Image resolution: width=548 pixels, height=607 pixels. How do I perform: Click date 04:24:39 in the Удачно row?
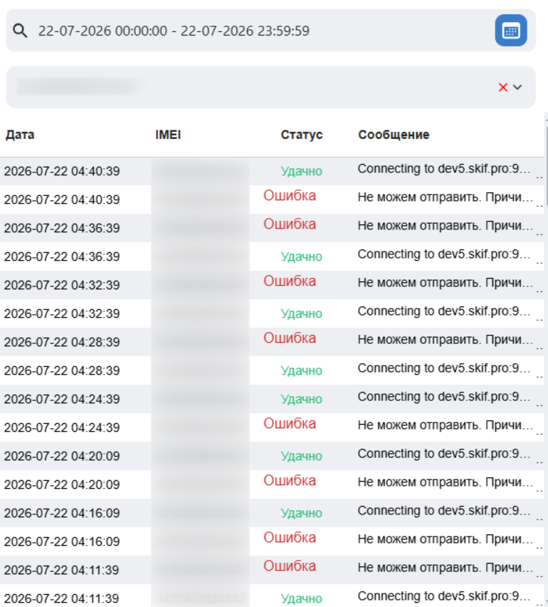point(62,399)
